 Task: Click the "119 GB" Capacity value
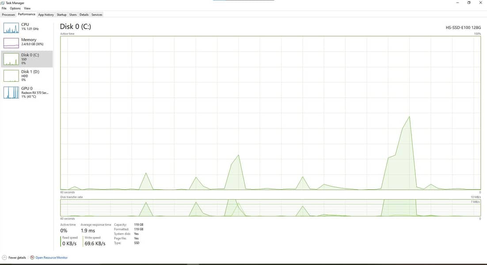click(x=138, y=225)
